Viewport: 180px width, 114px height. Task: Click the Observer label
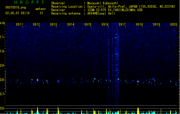pos(58,3)
